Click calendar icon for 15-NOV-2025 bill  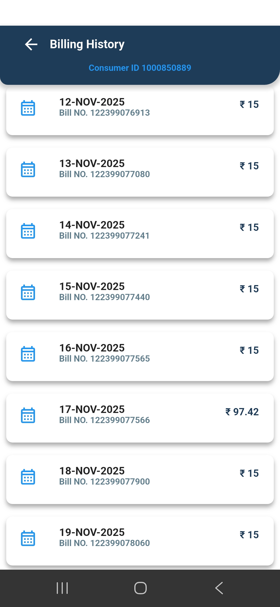(x=28, y=292)
